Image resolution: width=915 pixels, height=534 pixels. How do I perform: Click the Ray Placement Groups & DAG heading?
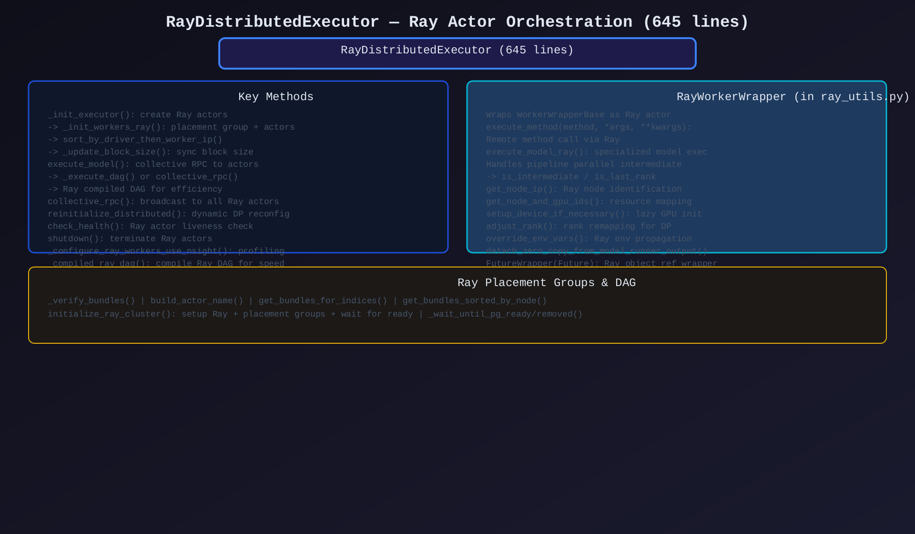pos(546,283)
